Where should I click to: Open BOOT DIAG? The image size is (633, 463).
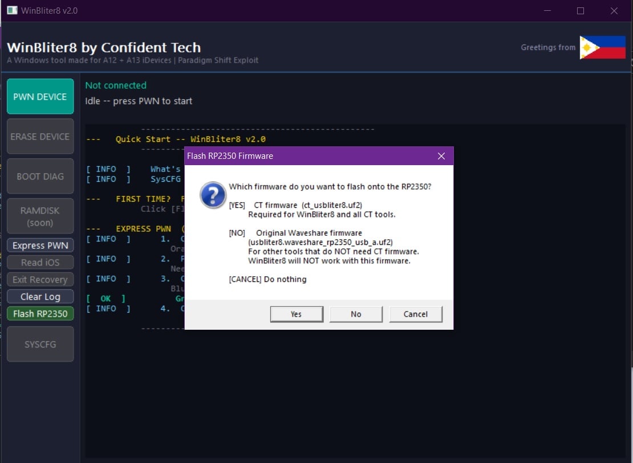point(40,176)
